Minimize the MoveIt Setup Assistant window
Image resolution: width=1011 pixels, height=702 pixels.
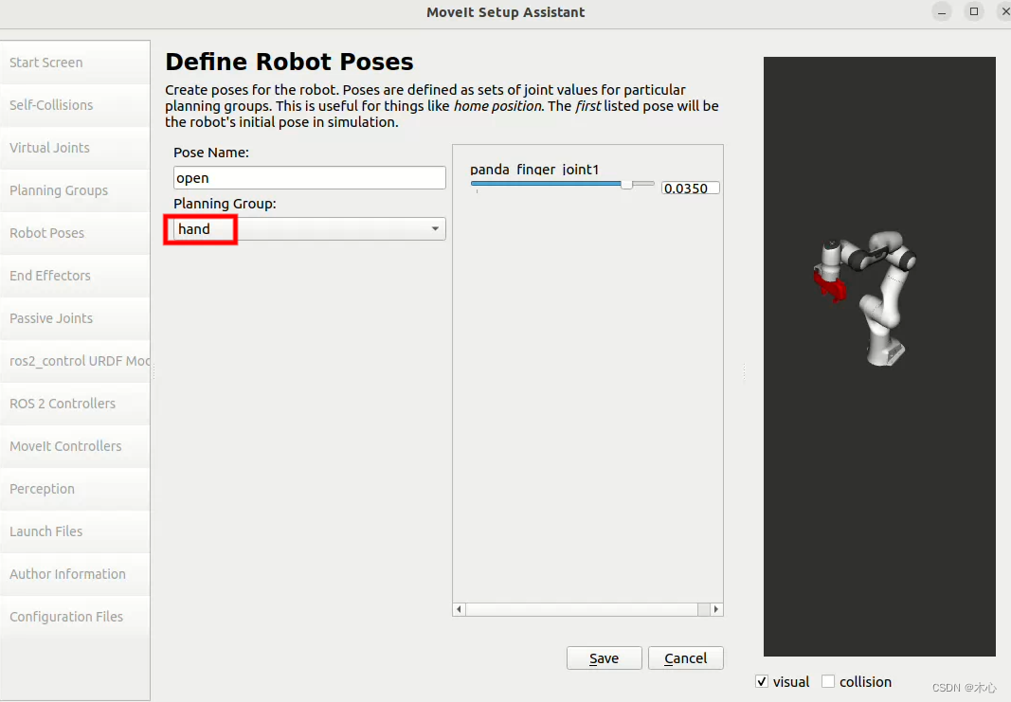tap(942, 11)
